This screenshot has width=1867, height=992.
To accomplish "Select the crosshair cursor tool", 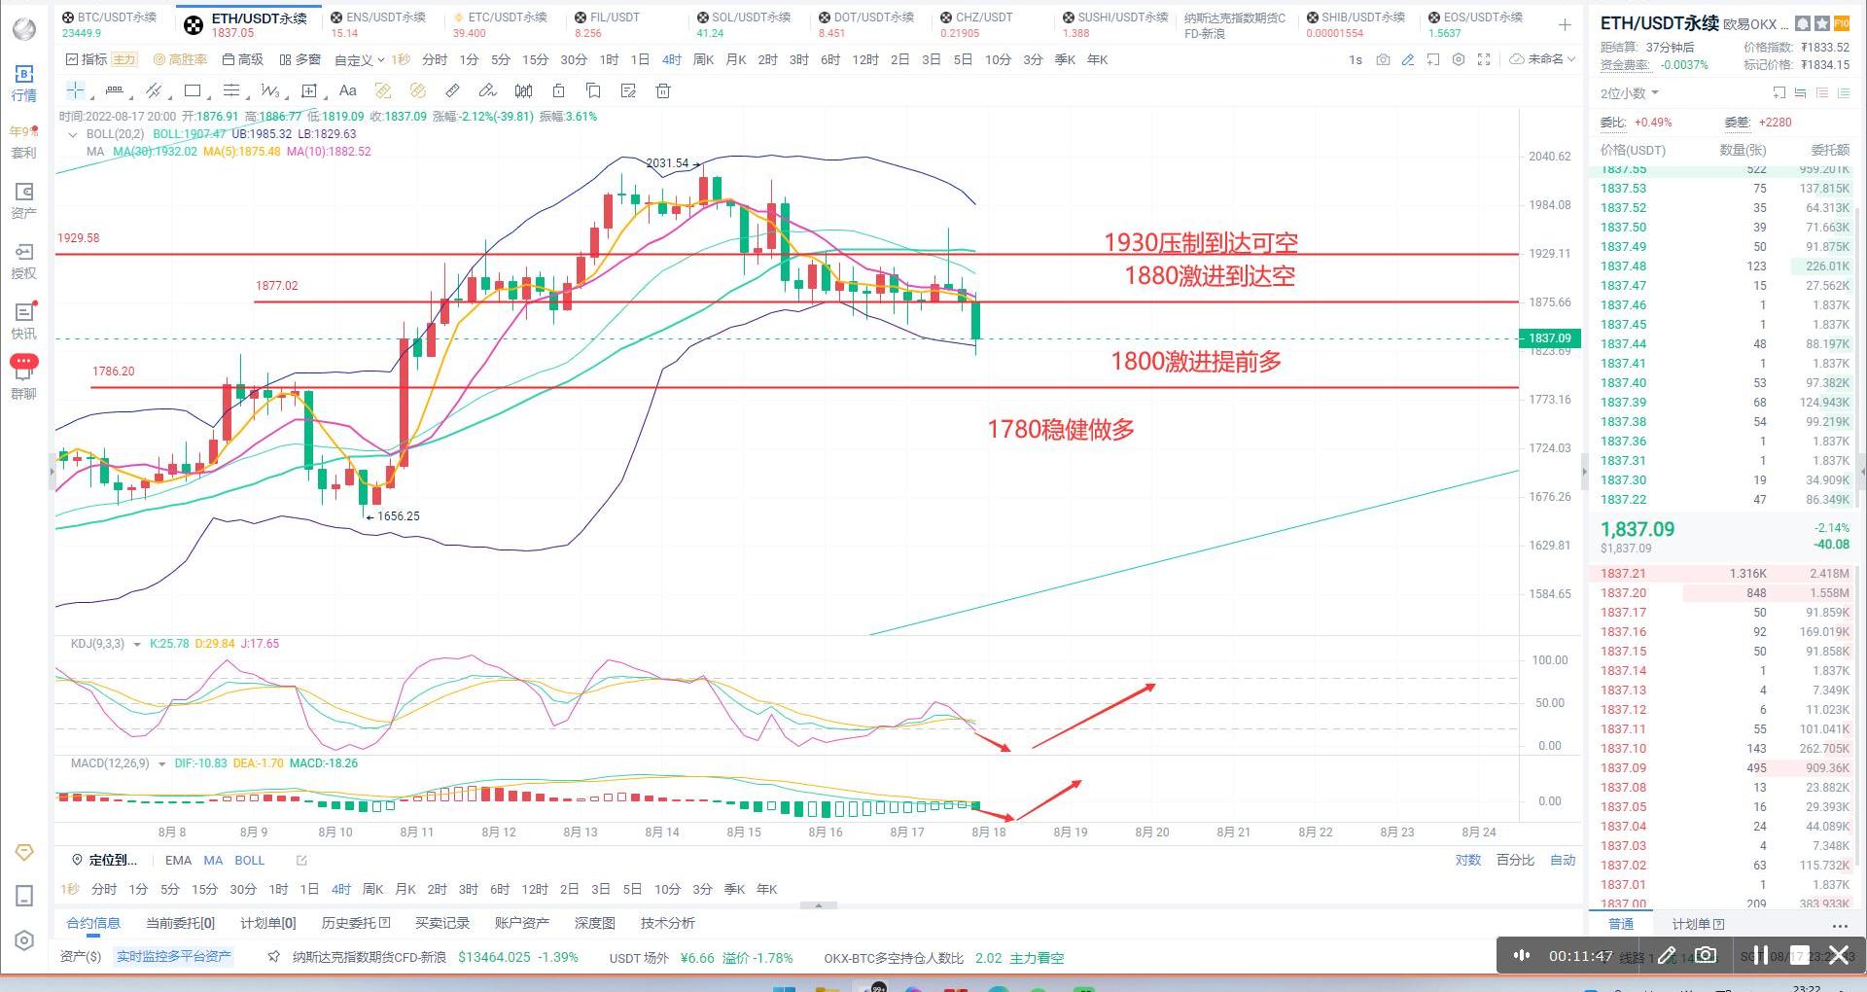I will 75,91.
